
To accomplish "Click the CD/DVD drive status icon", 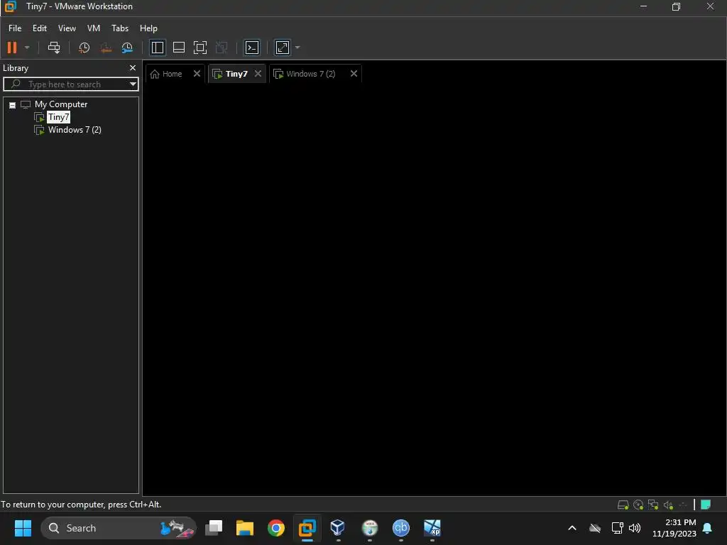I will tap(638, 505).
